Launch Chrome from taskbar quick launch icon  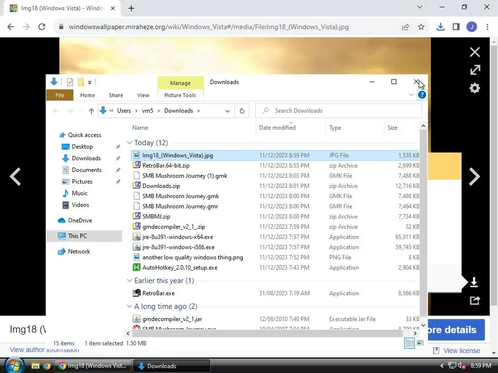[x=47, y=366]
